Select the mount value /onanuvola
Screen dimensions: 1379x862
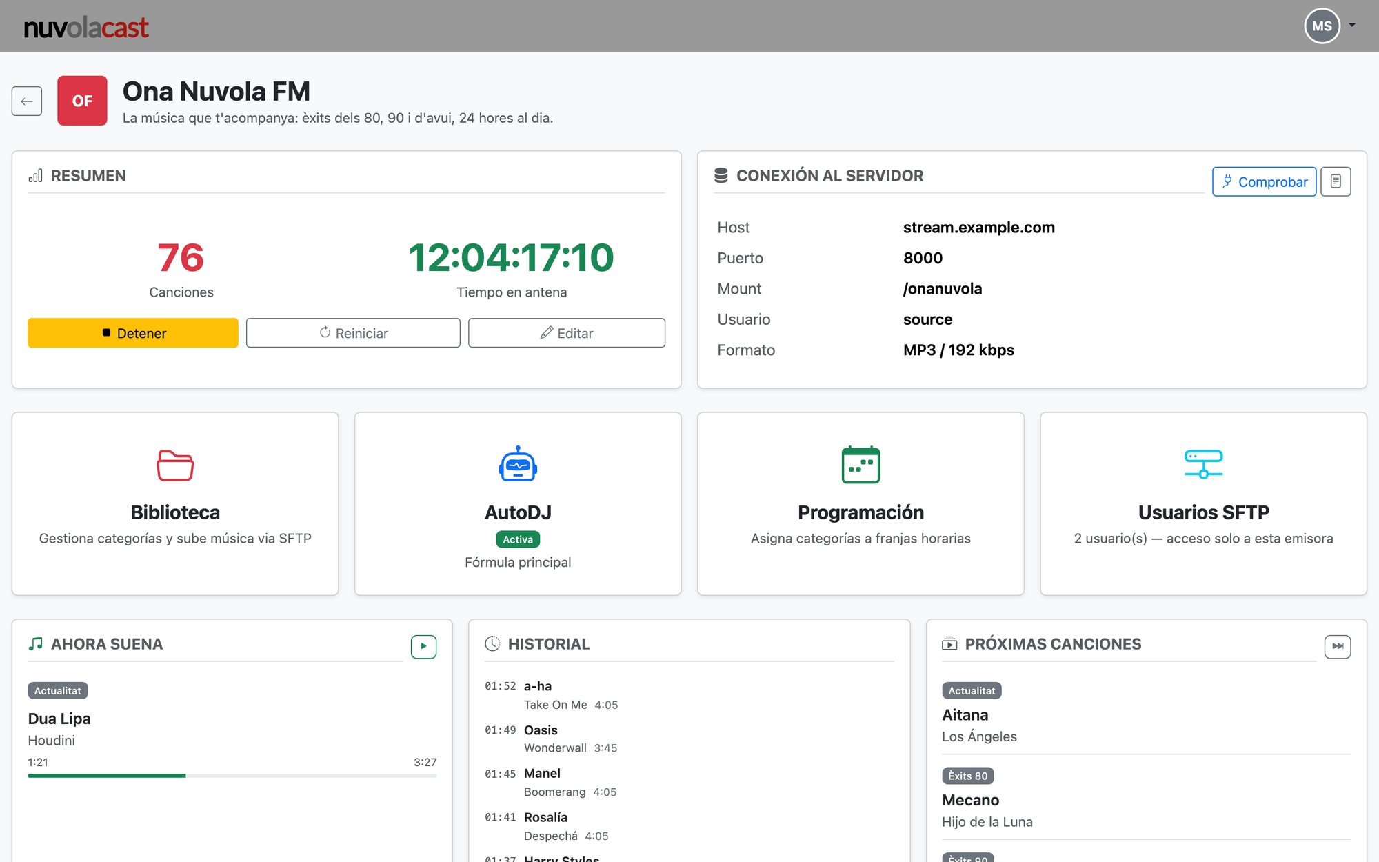[x=943, y=289]
